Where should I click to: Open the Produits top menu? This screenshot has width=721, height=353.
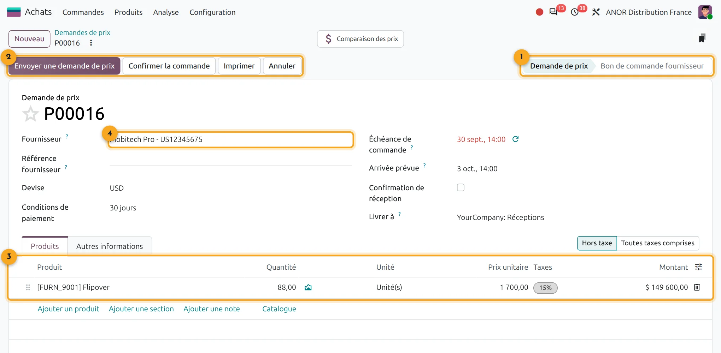click(128, 12)
